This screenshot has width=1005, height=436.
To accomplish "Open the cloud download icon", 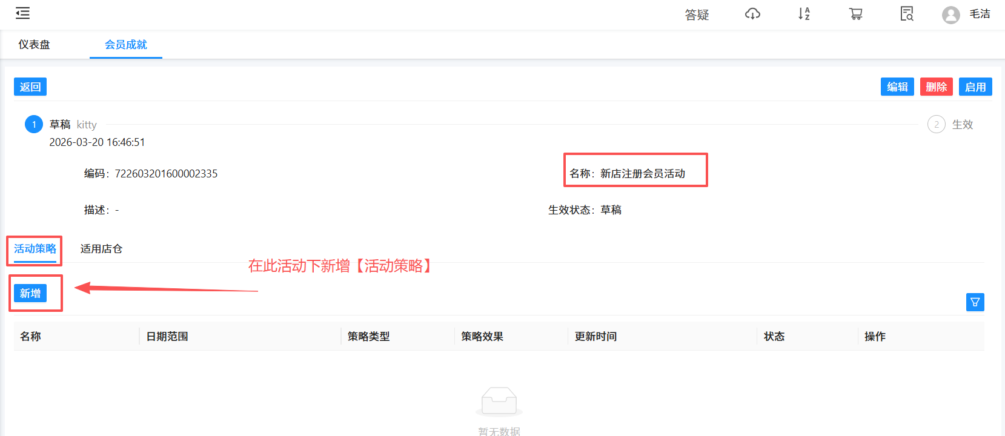I will [x=752, y=14].
